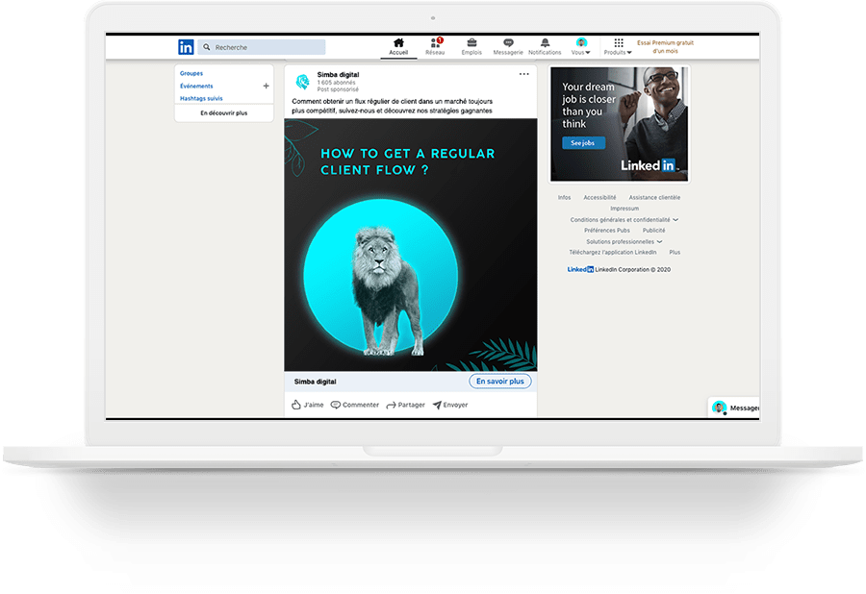Open the Impressum footer link

(x=624, y=209)
